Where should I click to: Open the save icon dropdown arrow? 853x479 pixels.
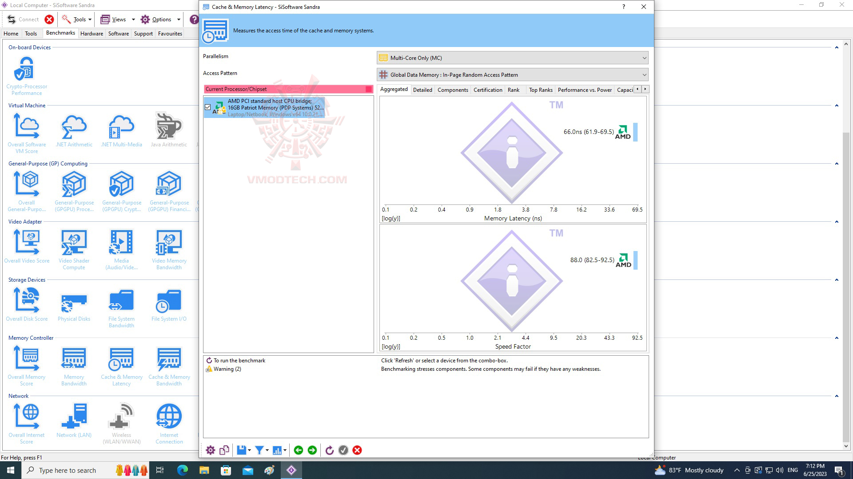click(249, 451)
